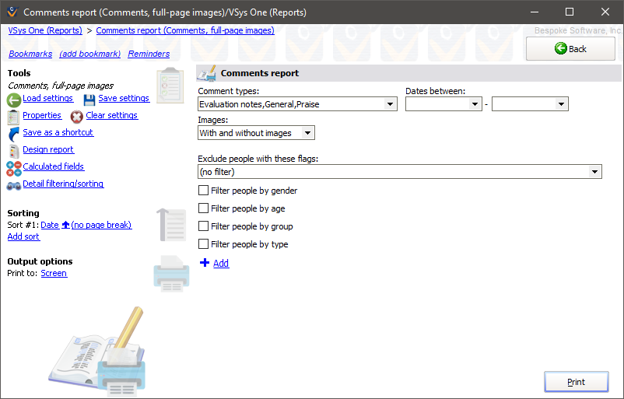Open Detail filtering/sorting link
Image resolution: width=624 pixels, height=399 pixels.
point(63,184)
